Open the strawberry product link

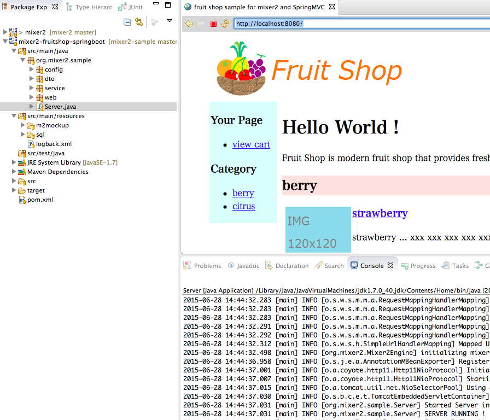click(380, 213)
